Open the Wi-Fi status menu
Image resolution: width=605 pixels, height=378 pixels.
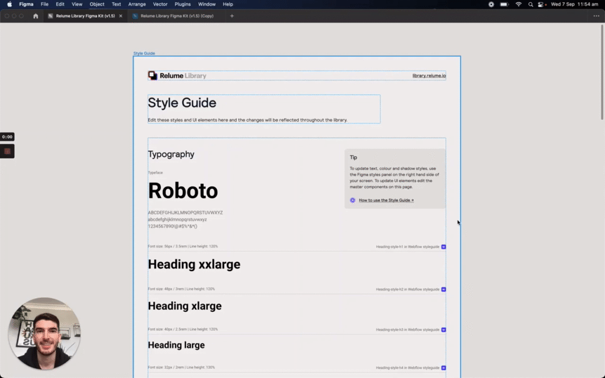click(519, 4)
